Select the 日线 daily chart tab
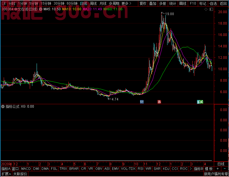This screenshot has width=229, height=177. click(84, 3)
